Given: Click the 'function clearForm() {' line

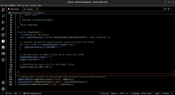Looking at the screenshot, I should click(30, 32).
